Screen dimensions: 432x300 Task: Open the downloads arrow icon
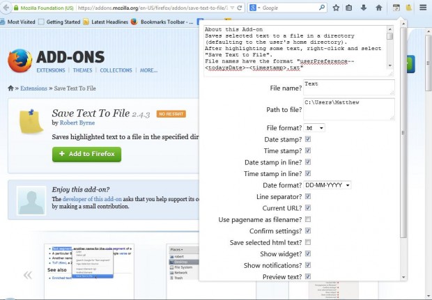pos(364,8)
